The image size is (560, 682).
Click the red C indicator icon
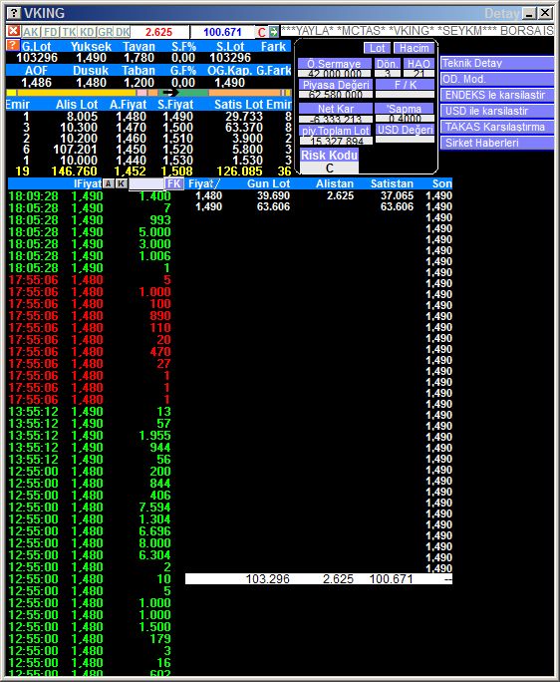(261, 32)
